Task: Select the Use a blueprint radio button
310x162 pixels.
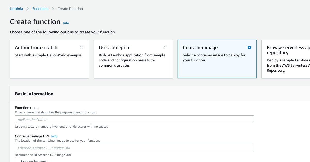Action: click(166, 48)
